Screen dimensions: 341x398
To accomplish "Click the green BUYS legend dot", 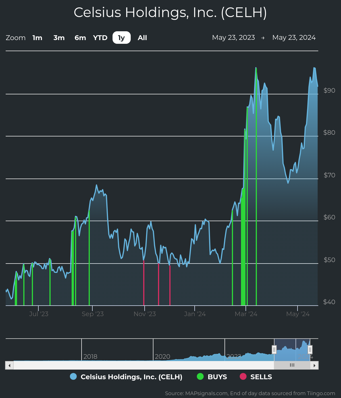I will (201, 377).
